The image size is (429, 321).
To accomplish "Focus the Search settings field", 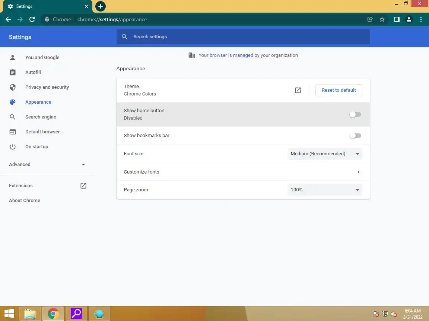I will click(x=243, y=36).
